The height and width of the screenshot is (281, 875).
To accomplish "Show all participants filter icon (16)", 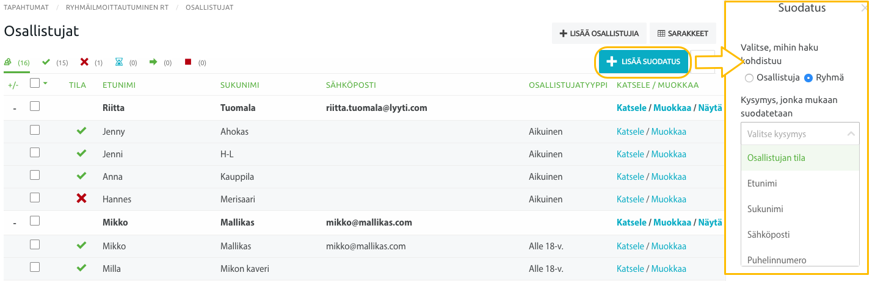I will click(16, 62).
